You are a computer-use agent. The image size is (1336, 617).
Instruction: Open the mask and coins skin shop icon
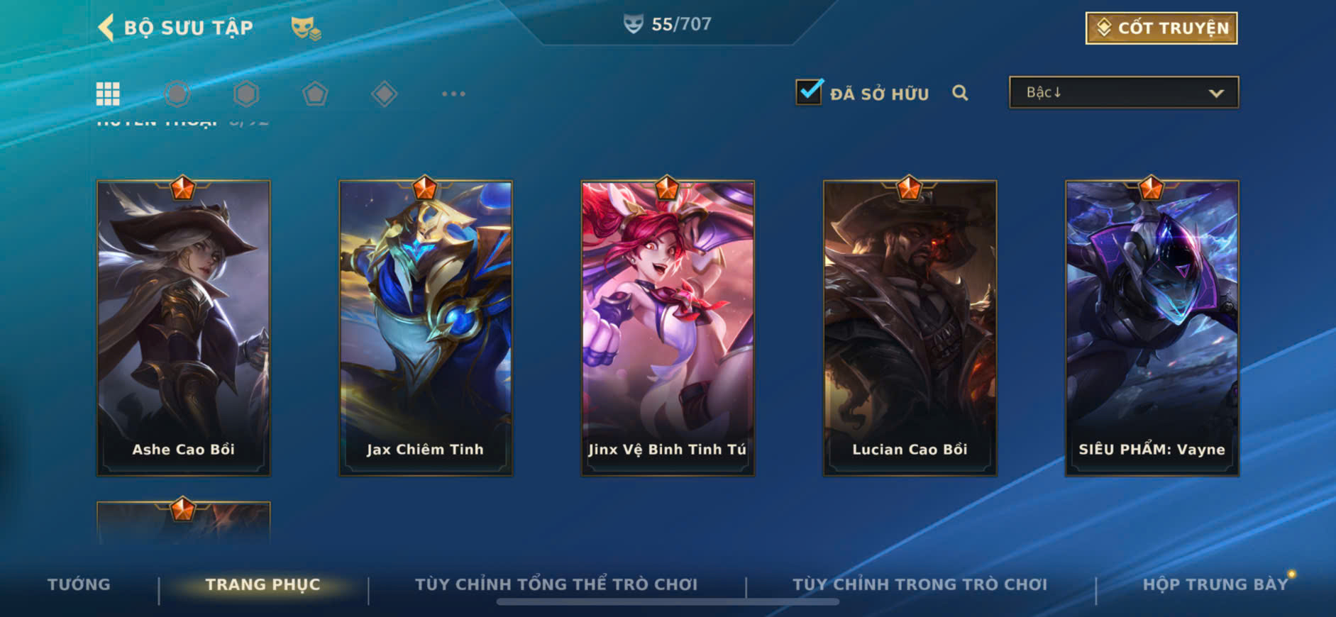[306, 28]
